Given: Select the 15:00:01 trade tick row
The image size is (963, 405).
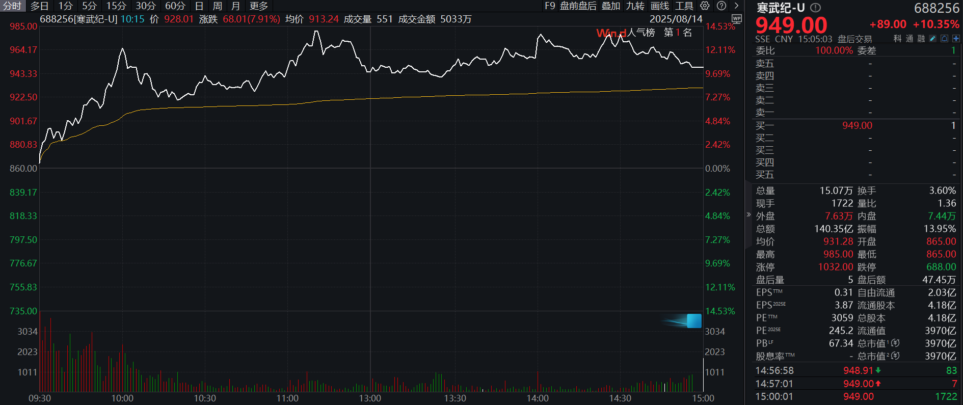Looking at the screenshot, I should 855,396.
